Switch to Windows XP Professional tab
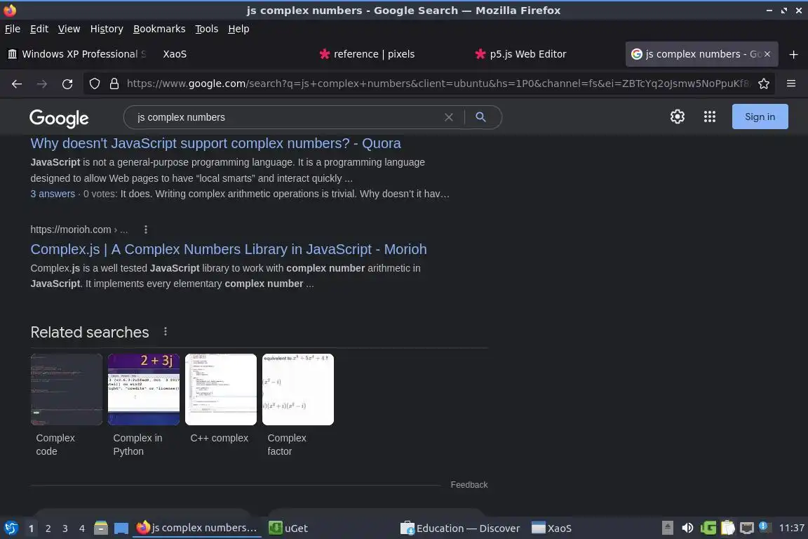The image size is (808, 539). (x=77, y=54)
